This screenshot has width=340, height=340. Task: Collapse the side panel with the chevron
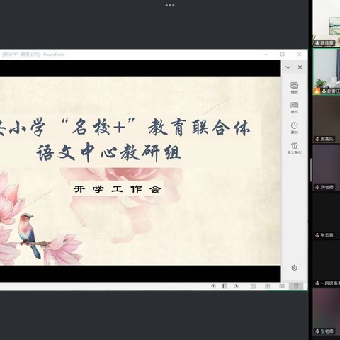pos(288,67)
